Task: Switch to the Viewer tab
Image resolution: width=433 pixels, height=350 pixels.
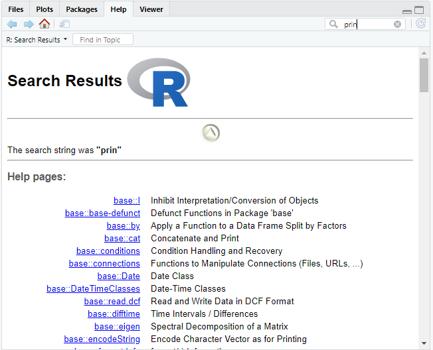Action: point(151,9)
